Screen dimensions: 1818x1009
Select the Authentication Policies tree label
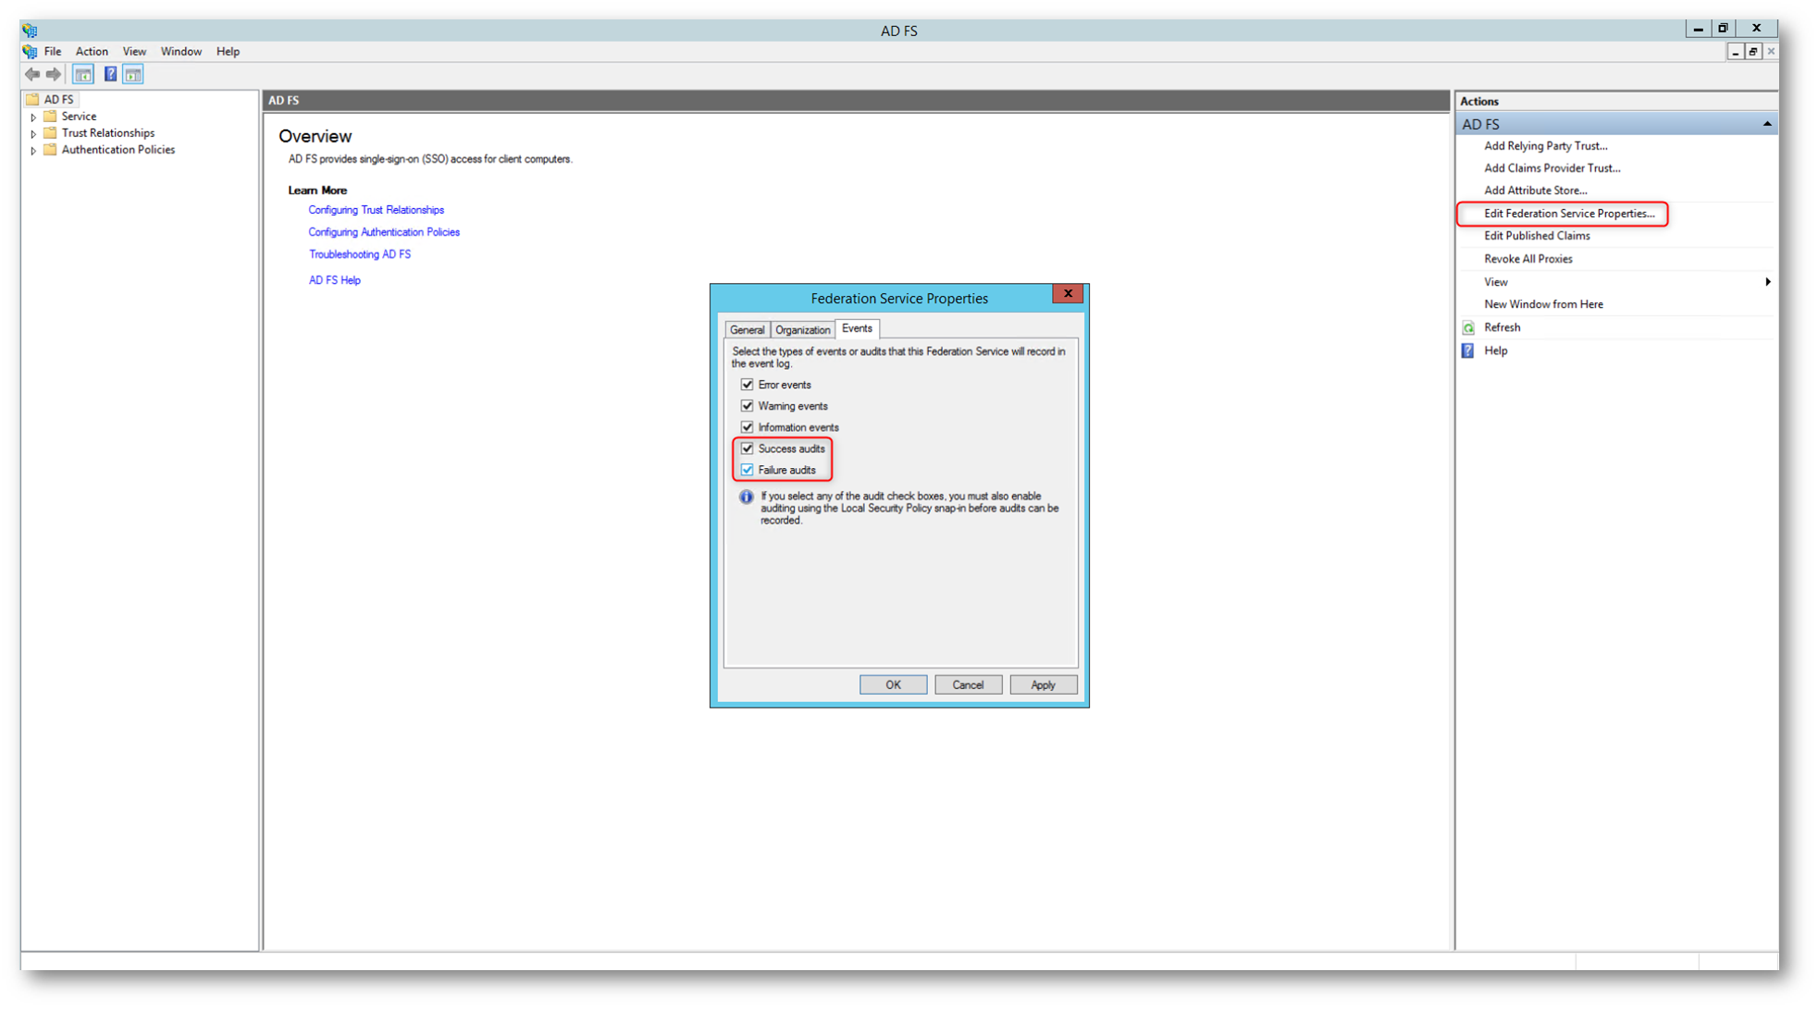coord(117,149)
